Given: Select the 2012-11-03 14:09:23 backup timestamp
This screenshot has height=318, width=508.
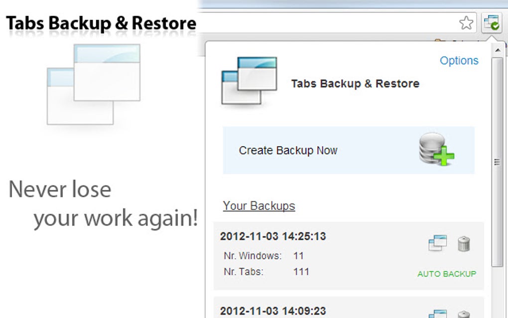Looking at the screenshot, I should [273, 311].
